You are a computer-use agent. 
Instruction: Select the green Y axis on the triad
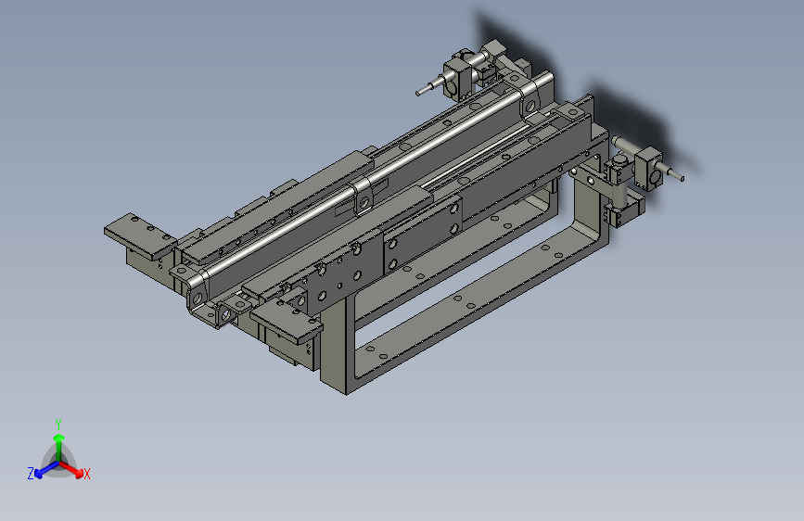pos(59,447)
